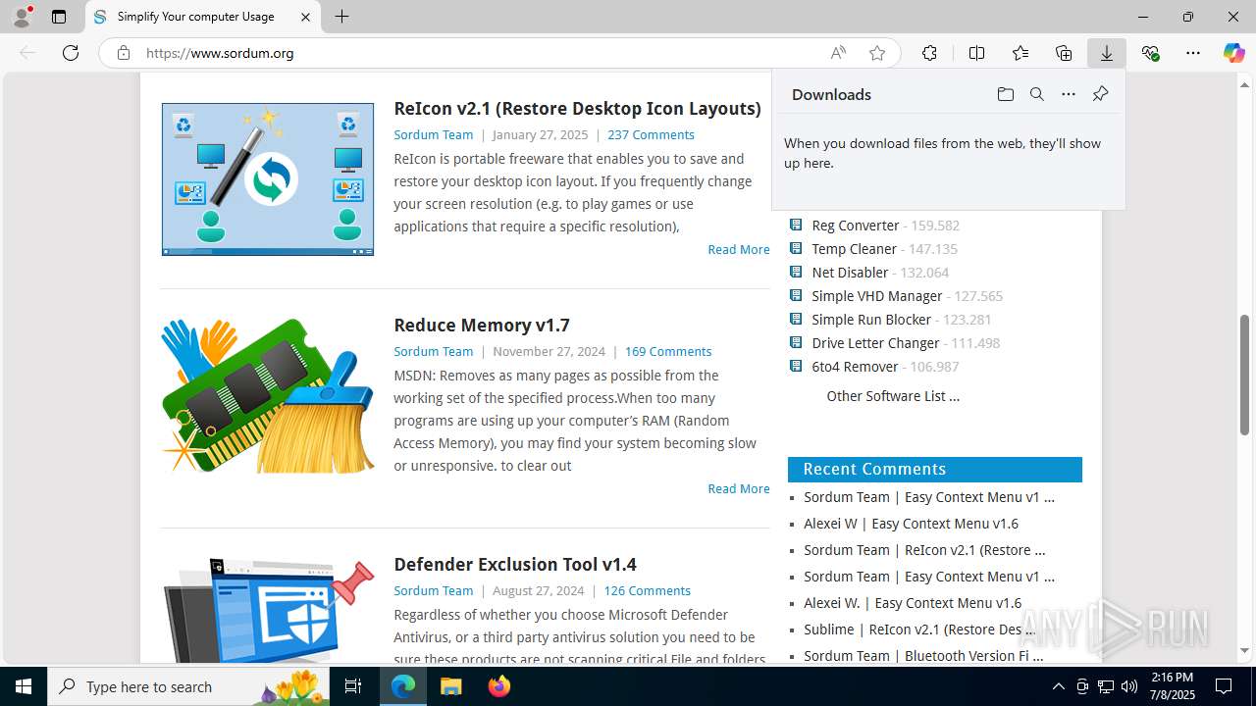Open volume control in system tray
1256x706 pixels.
click(x=1129, y=686)
